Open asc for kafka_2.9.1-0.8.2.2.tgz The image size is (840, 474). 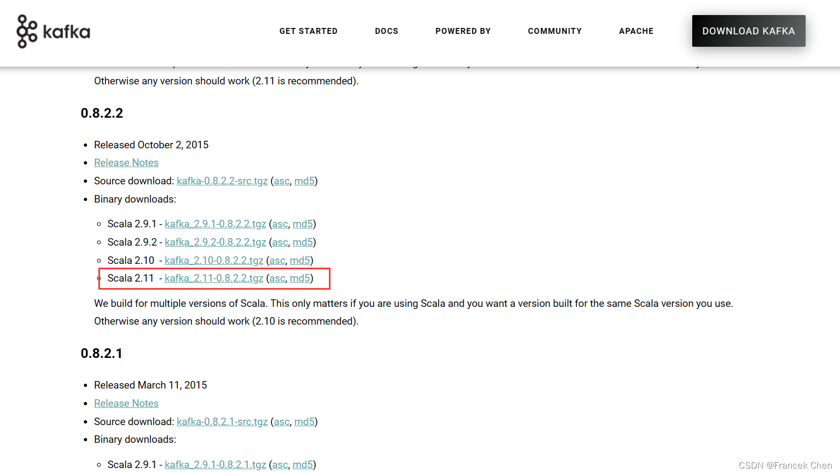coord(280,224)
